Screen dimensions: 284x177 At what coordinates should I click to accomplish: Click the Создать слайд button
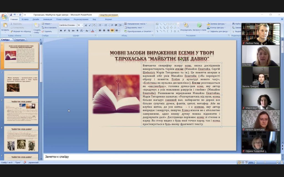point(37,28)
